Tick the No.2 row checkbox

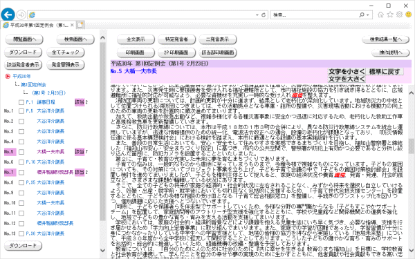pos(21,122)
